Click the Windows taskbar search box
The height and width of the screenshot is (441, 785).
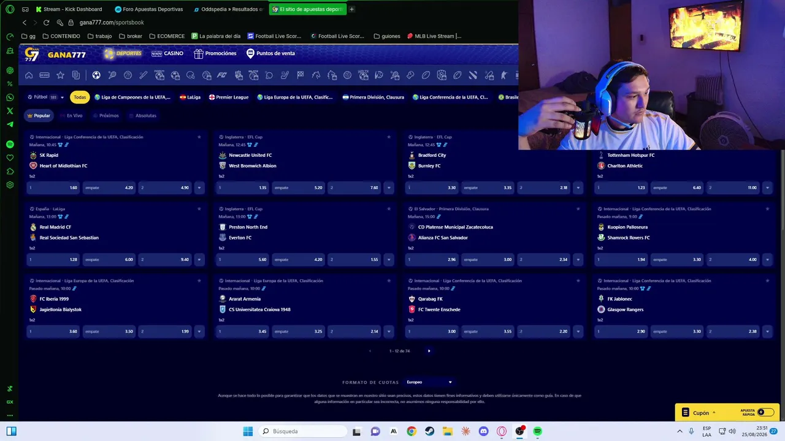click(x=302, y=431)
